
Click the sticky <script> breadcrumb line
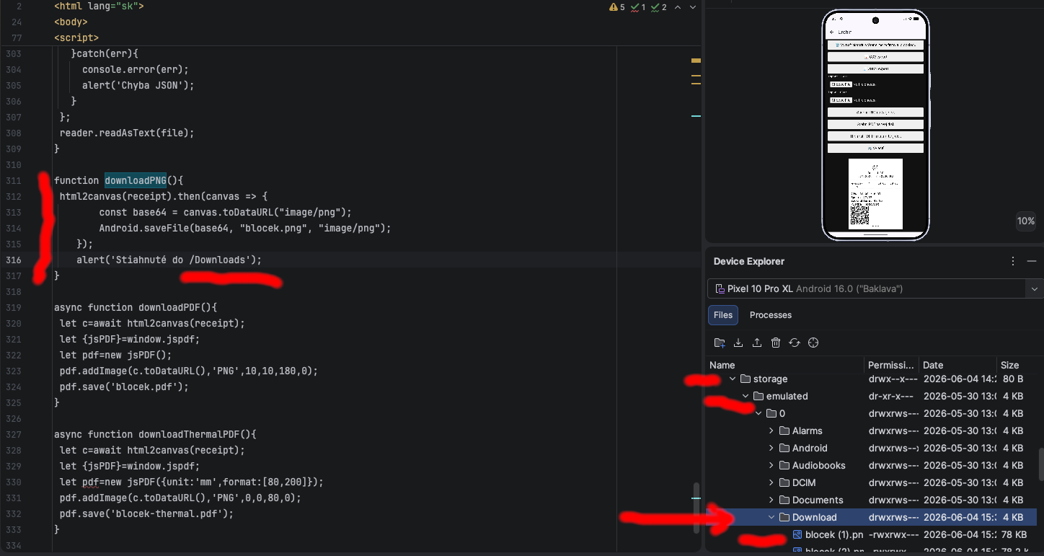[x=76, y=37]
